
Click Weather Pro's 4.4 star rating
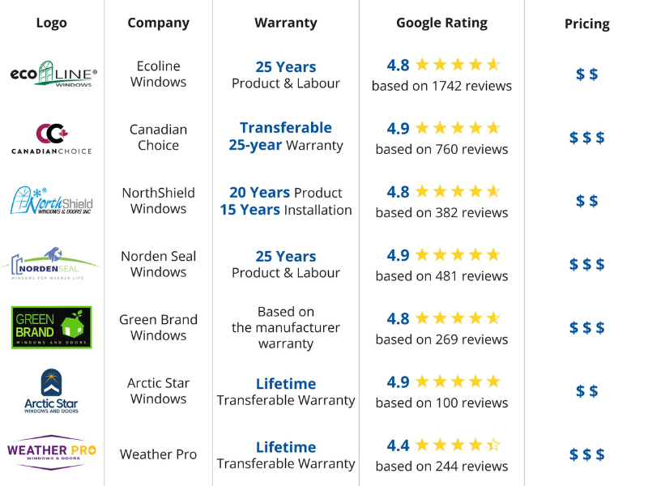coord(443,446)
